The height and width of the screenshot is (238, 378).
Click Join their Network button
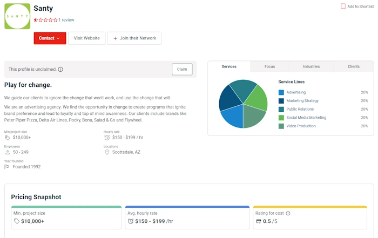tap(134, 38)
